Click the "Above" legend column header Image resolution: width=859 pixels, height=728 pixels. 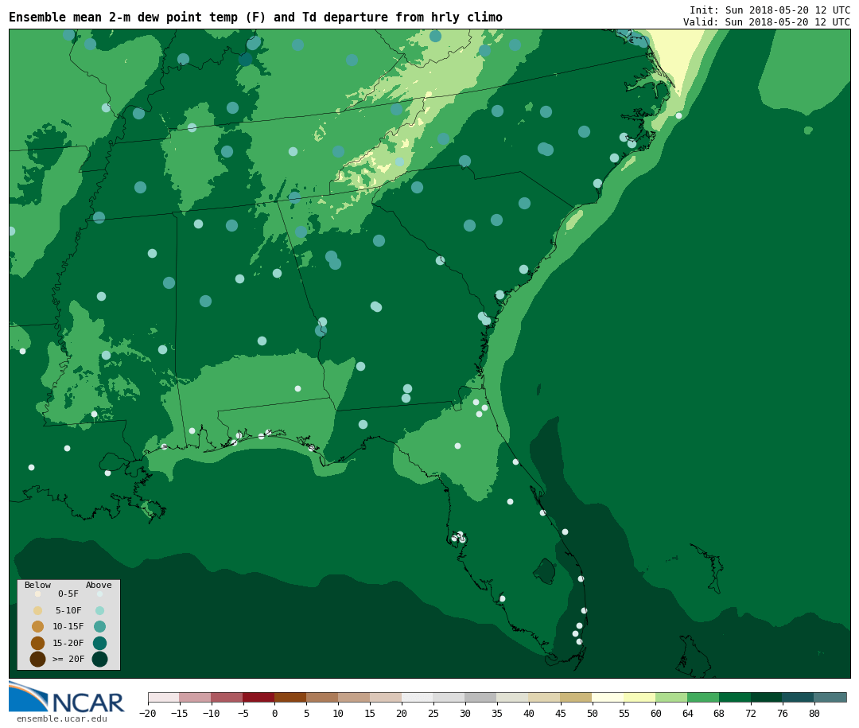coord(99,586)
